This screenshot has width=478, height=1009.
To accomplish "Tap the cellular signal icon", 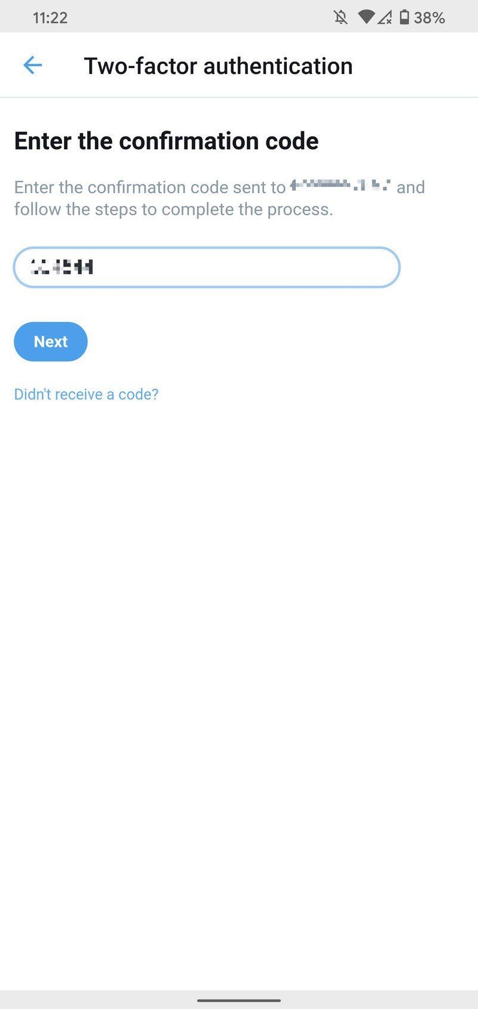I will coord(384,17).
